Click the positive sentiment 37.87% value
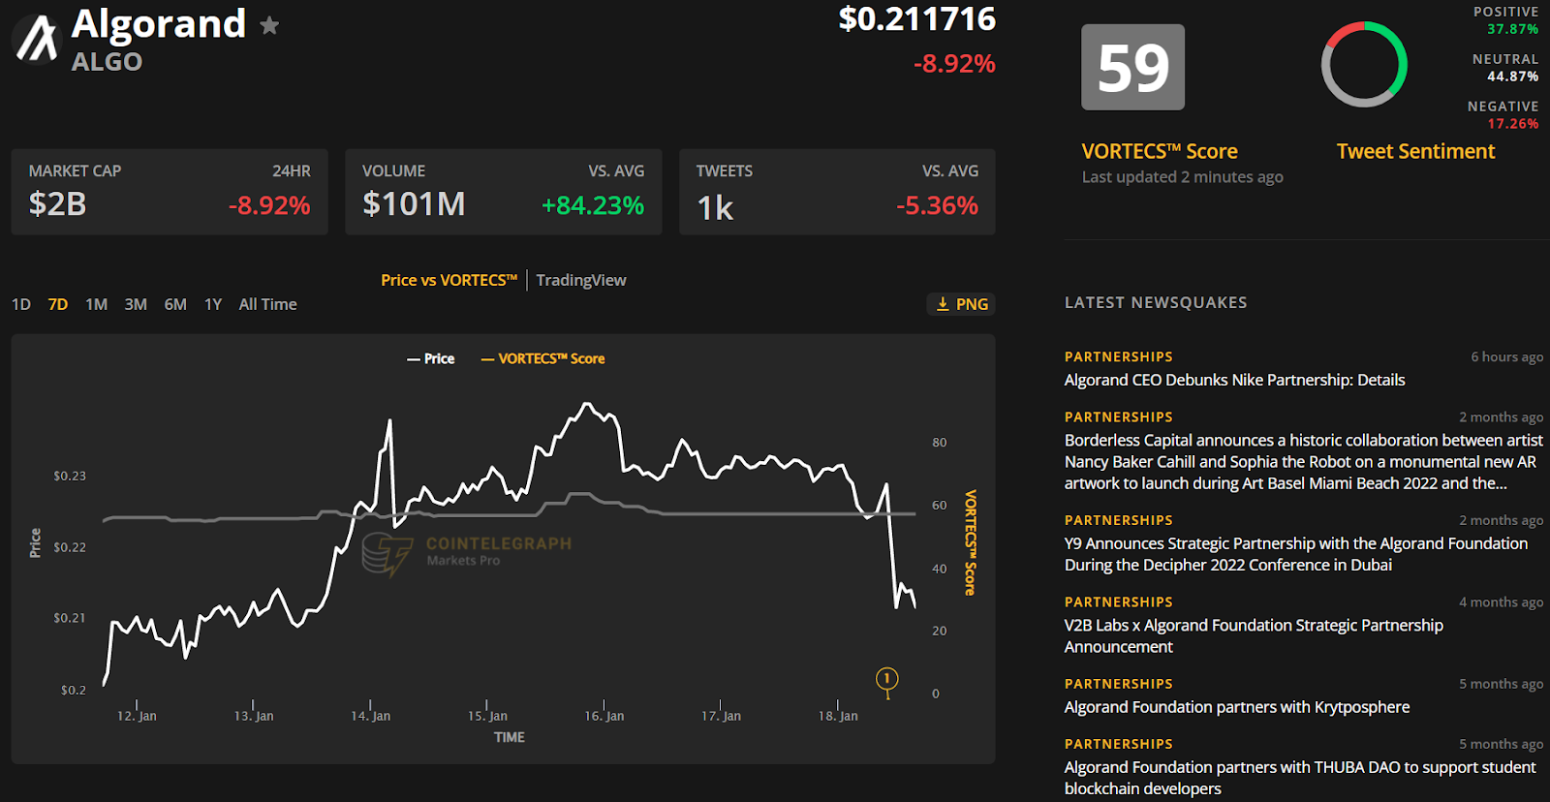 [1512, 29]
